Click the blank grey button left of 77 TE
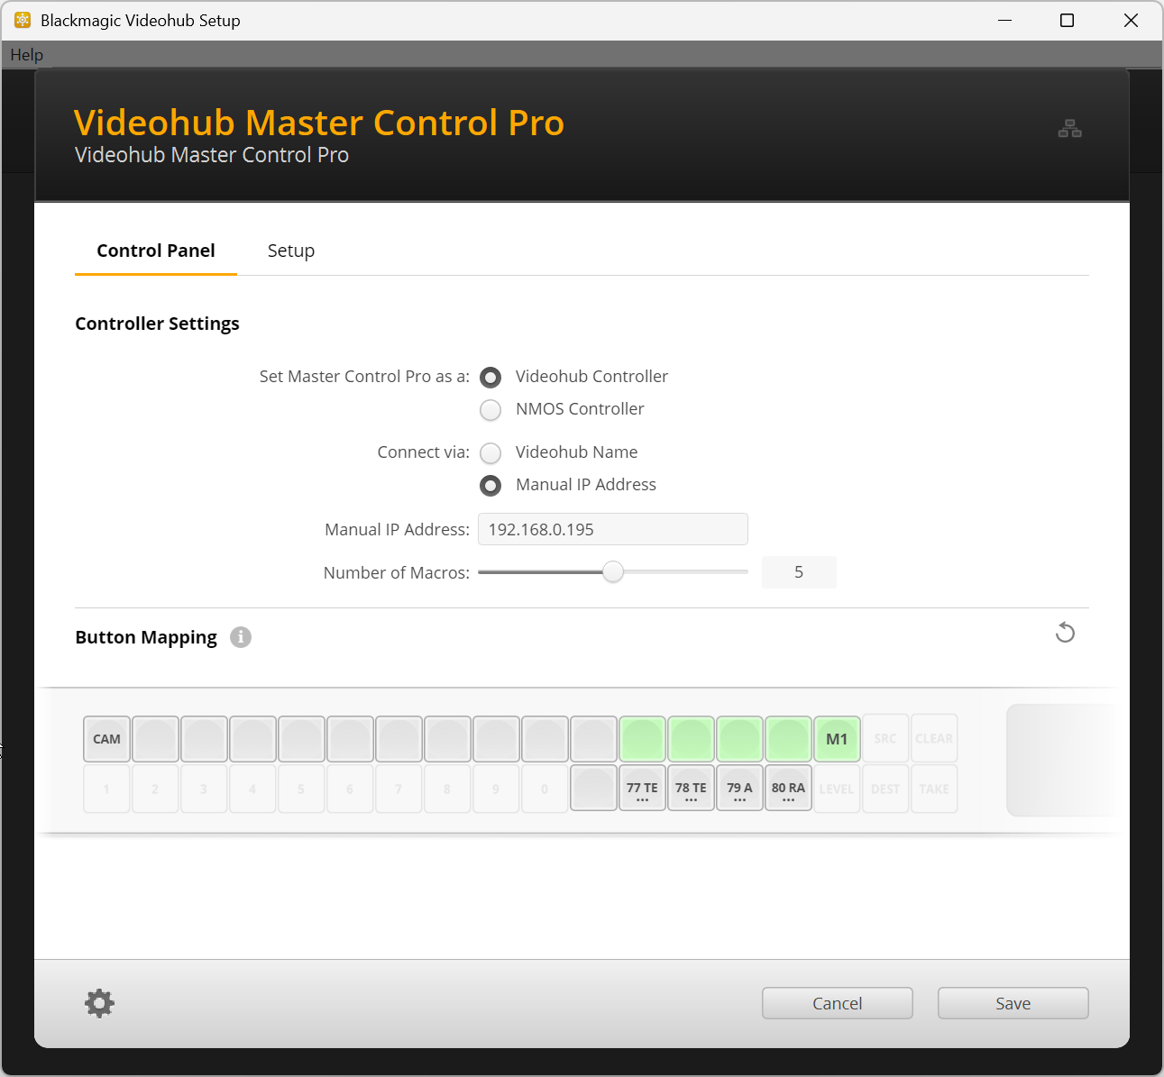The image size is (1164, 1077). [594, 789]
